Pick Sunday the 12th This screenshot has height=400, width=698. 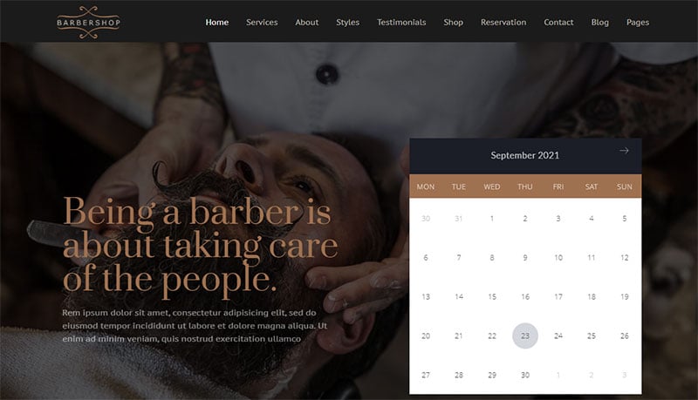[625, 257]
